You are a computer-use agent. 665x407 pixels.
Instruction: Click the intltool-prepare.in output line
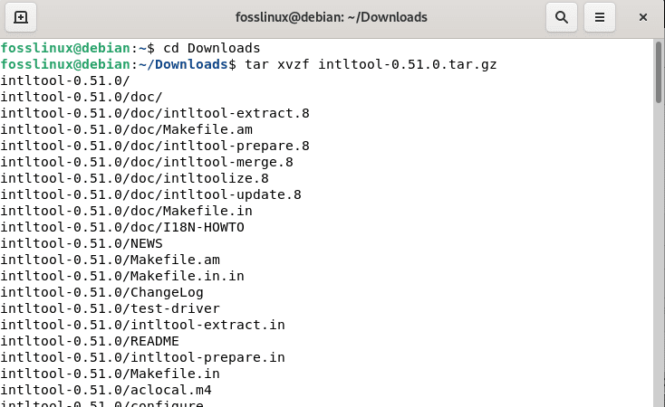(x=142, y=357)
